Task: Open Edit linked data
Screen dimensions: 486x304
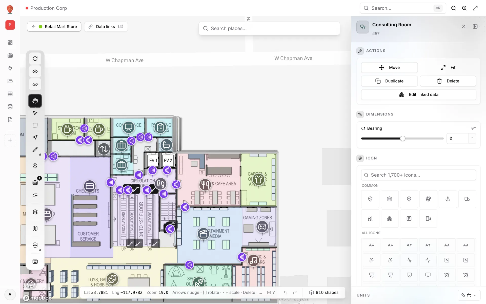Action: 418,94
